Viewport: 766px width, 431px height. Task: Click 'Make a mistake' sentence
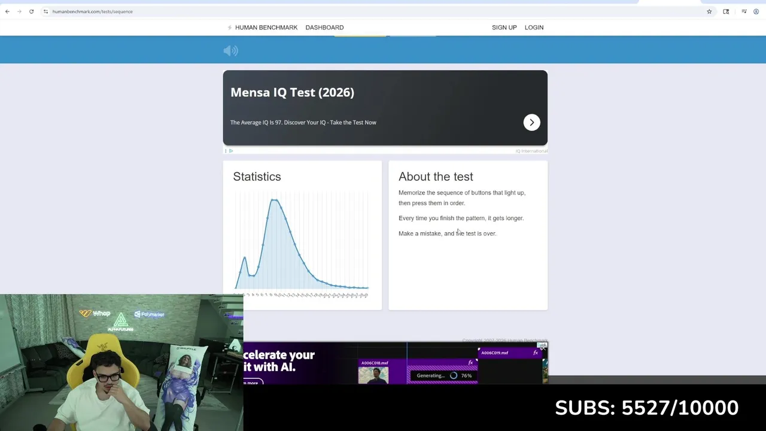[x=447, y=233]
